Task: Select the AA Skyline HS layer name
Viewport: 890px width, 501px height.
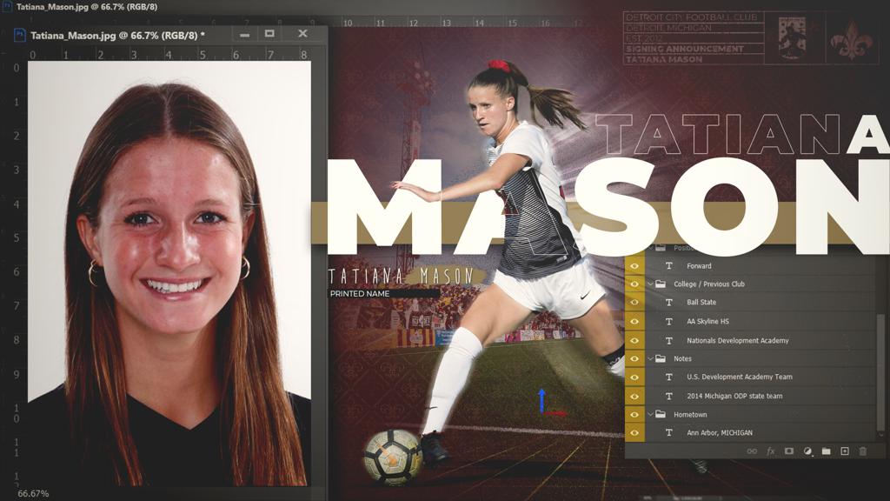Action: coord(707,322)
